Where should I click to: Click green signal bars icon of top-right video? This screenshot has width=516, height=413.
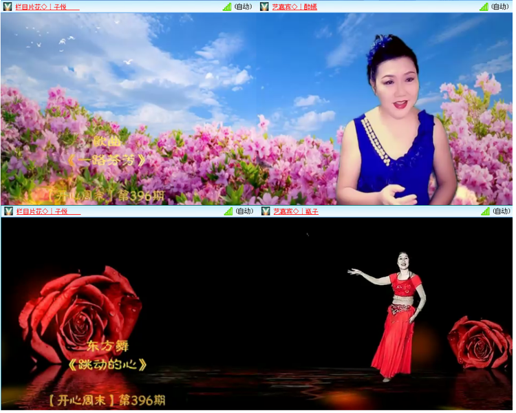coord(484,6)
